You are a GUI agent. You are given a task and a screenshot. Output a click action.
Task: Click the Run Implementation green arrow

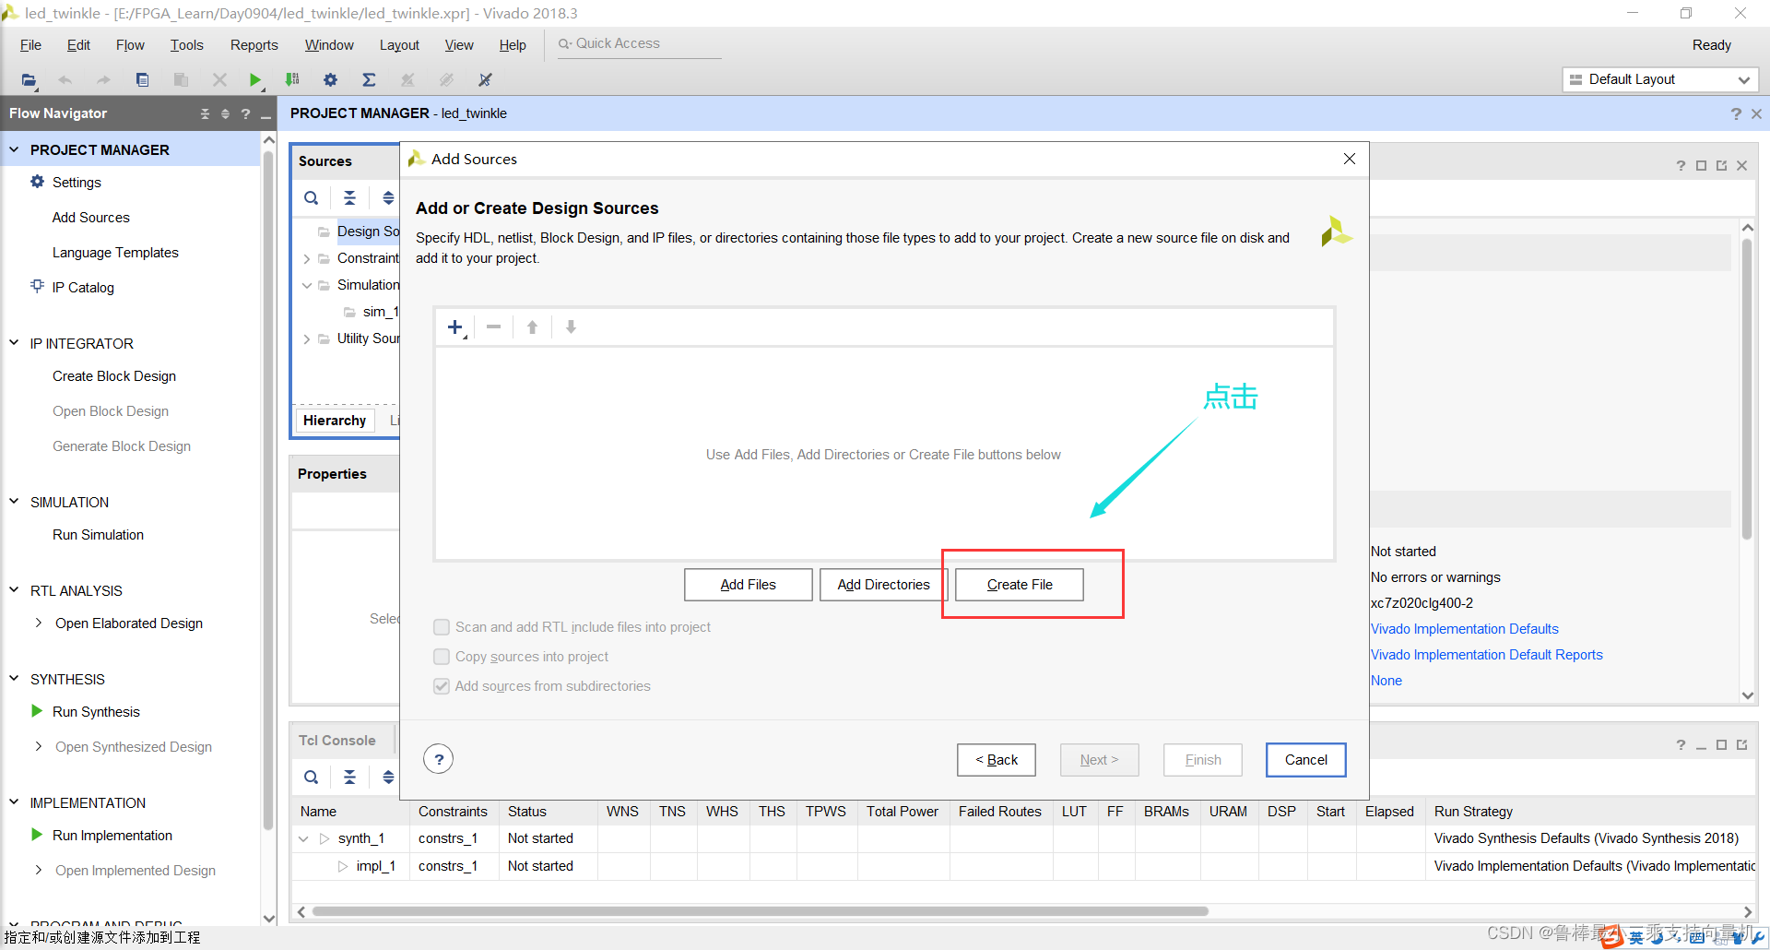(x=37, y=835)
